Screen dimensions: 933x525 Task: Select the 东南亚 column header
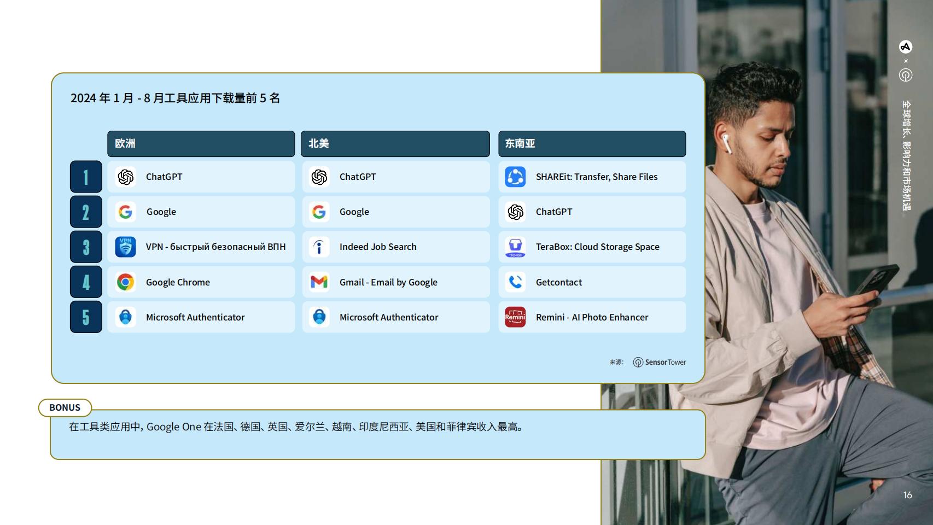tap(592, 144)
